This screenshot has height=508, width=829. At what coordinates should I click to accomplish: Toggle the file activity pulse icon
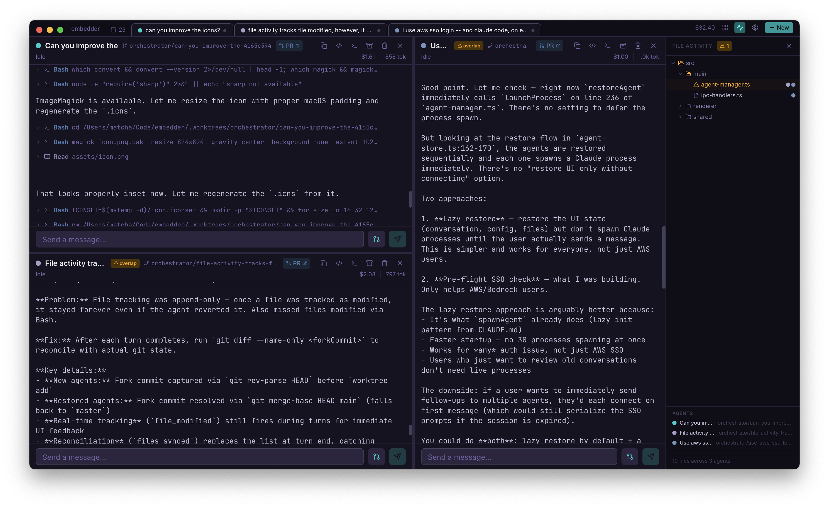(739, 28)
